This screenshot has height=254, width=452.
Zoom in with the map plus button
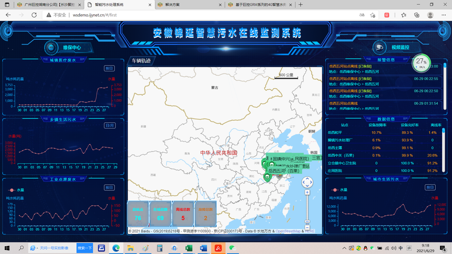pos(307,193)
